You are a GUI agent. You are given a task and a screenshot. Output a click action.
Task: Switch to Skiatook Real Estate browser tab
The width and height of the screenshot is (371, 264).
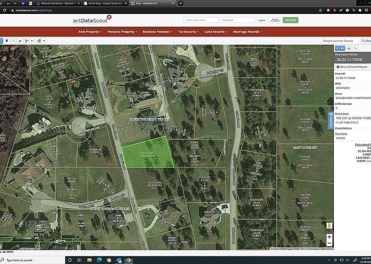tap(58, 3)
